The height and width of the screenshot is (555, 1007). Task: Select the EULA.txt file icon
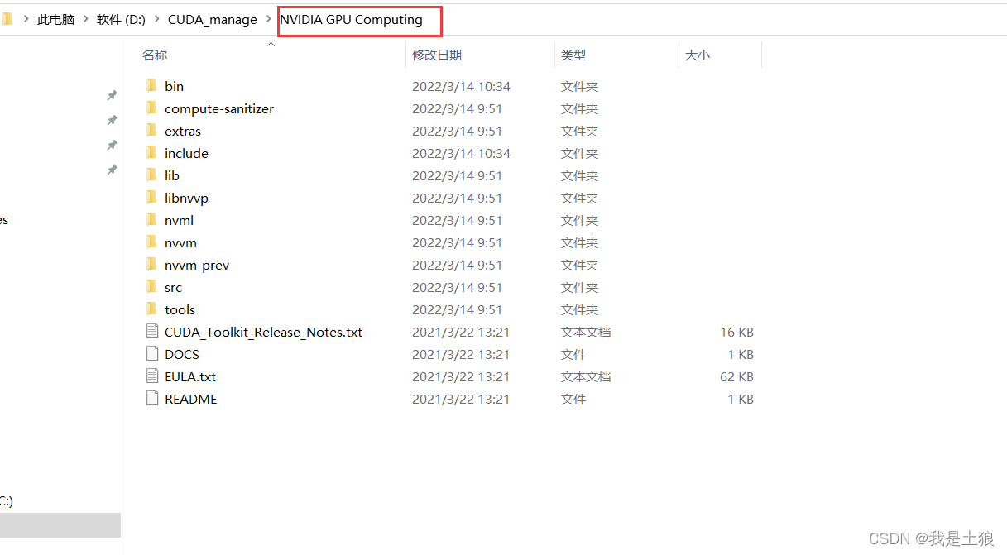point(151,376)
